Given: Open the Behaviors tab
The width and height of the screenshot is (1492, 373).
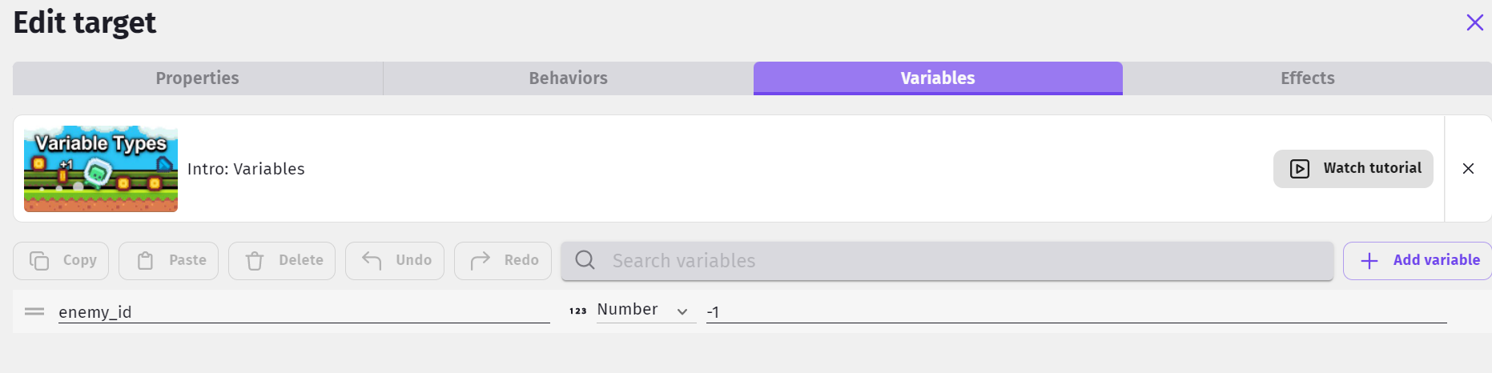Looking at the screenshot, I should click(568, 78).
